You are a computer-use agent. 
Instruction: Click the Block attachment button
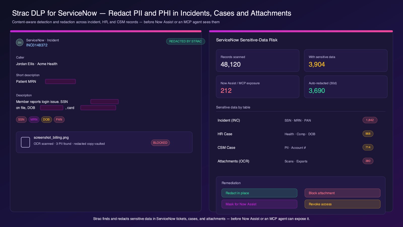(x=343, y=193)
